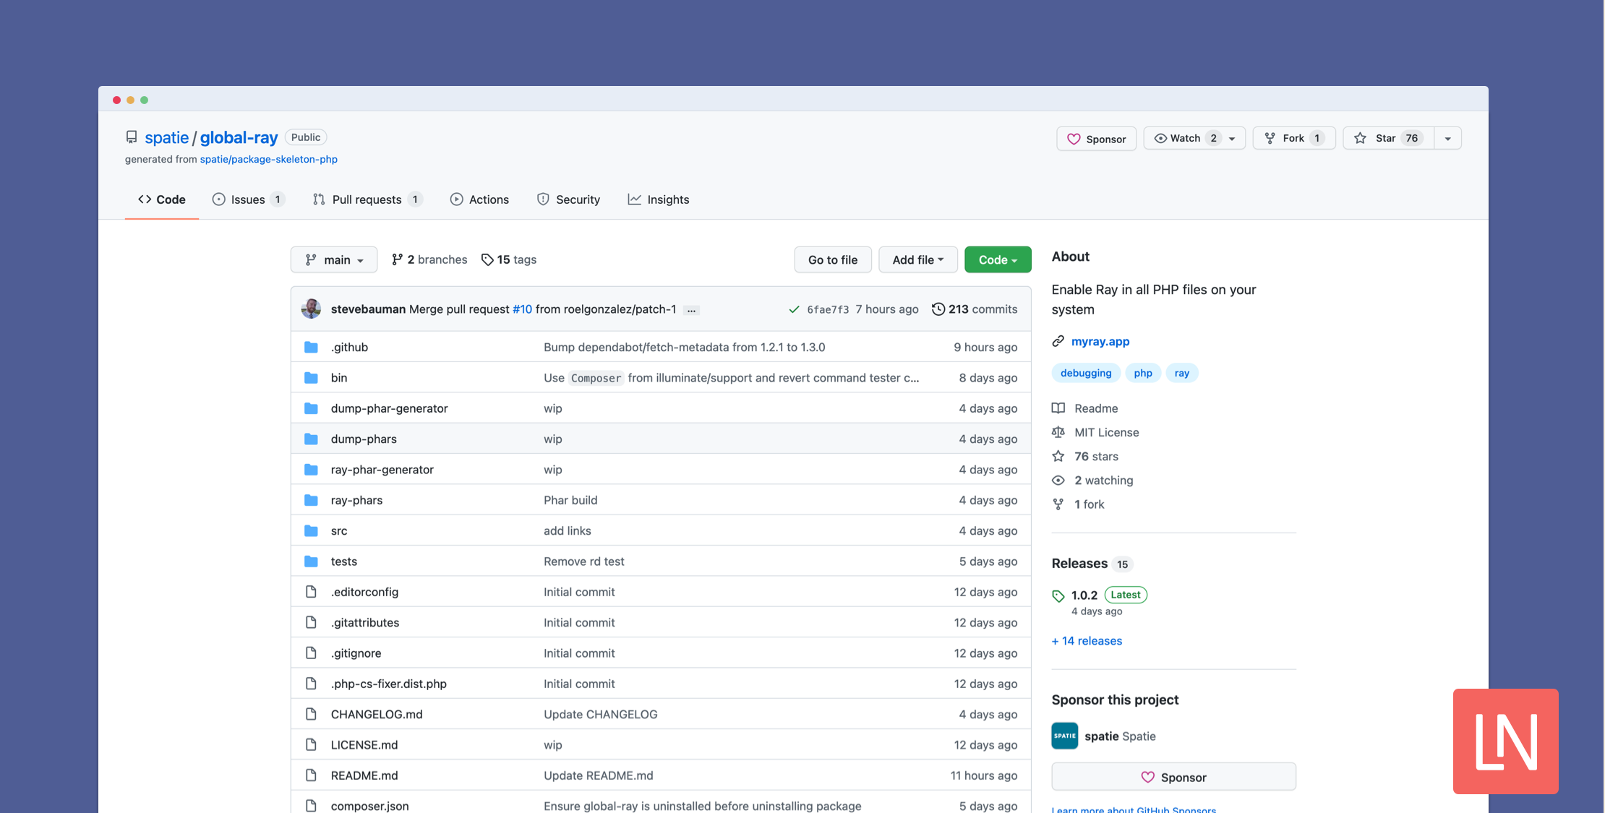The width and height of the screenshot is (1605, 813).
Task: Open the .gitattributes file
Action: (x=365, y=622)
